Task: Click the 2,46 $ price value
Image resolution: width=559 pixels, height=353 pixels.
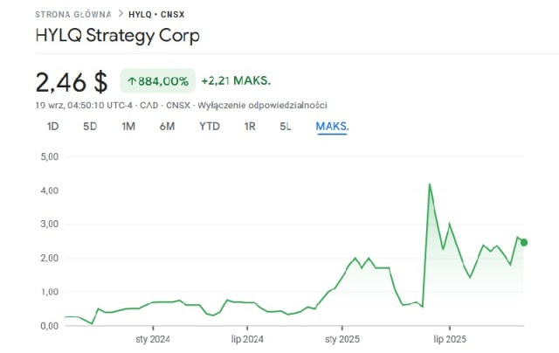Action: pos(72,82)
